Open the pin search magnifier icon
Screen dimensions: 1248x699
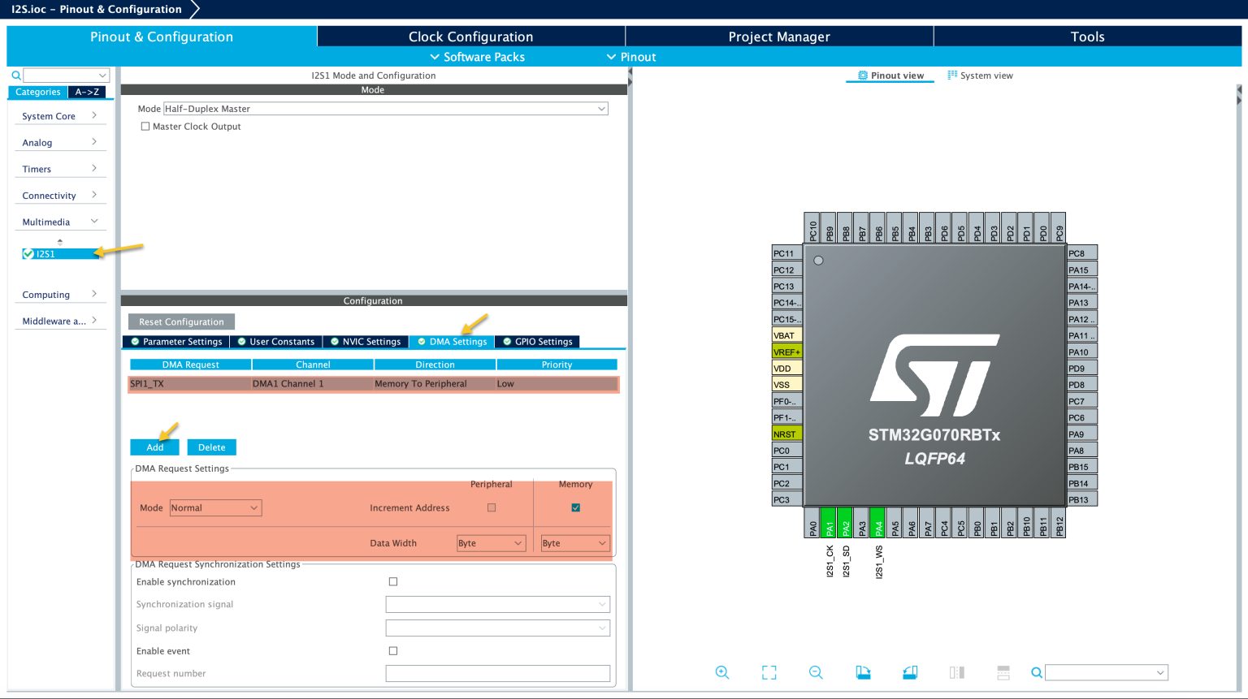1037,672
